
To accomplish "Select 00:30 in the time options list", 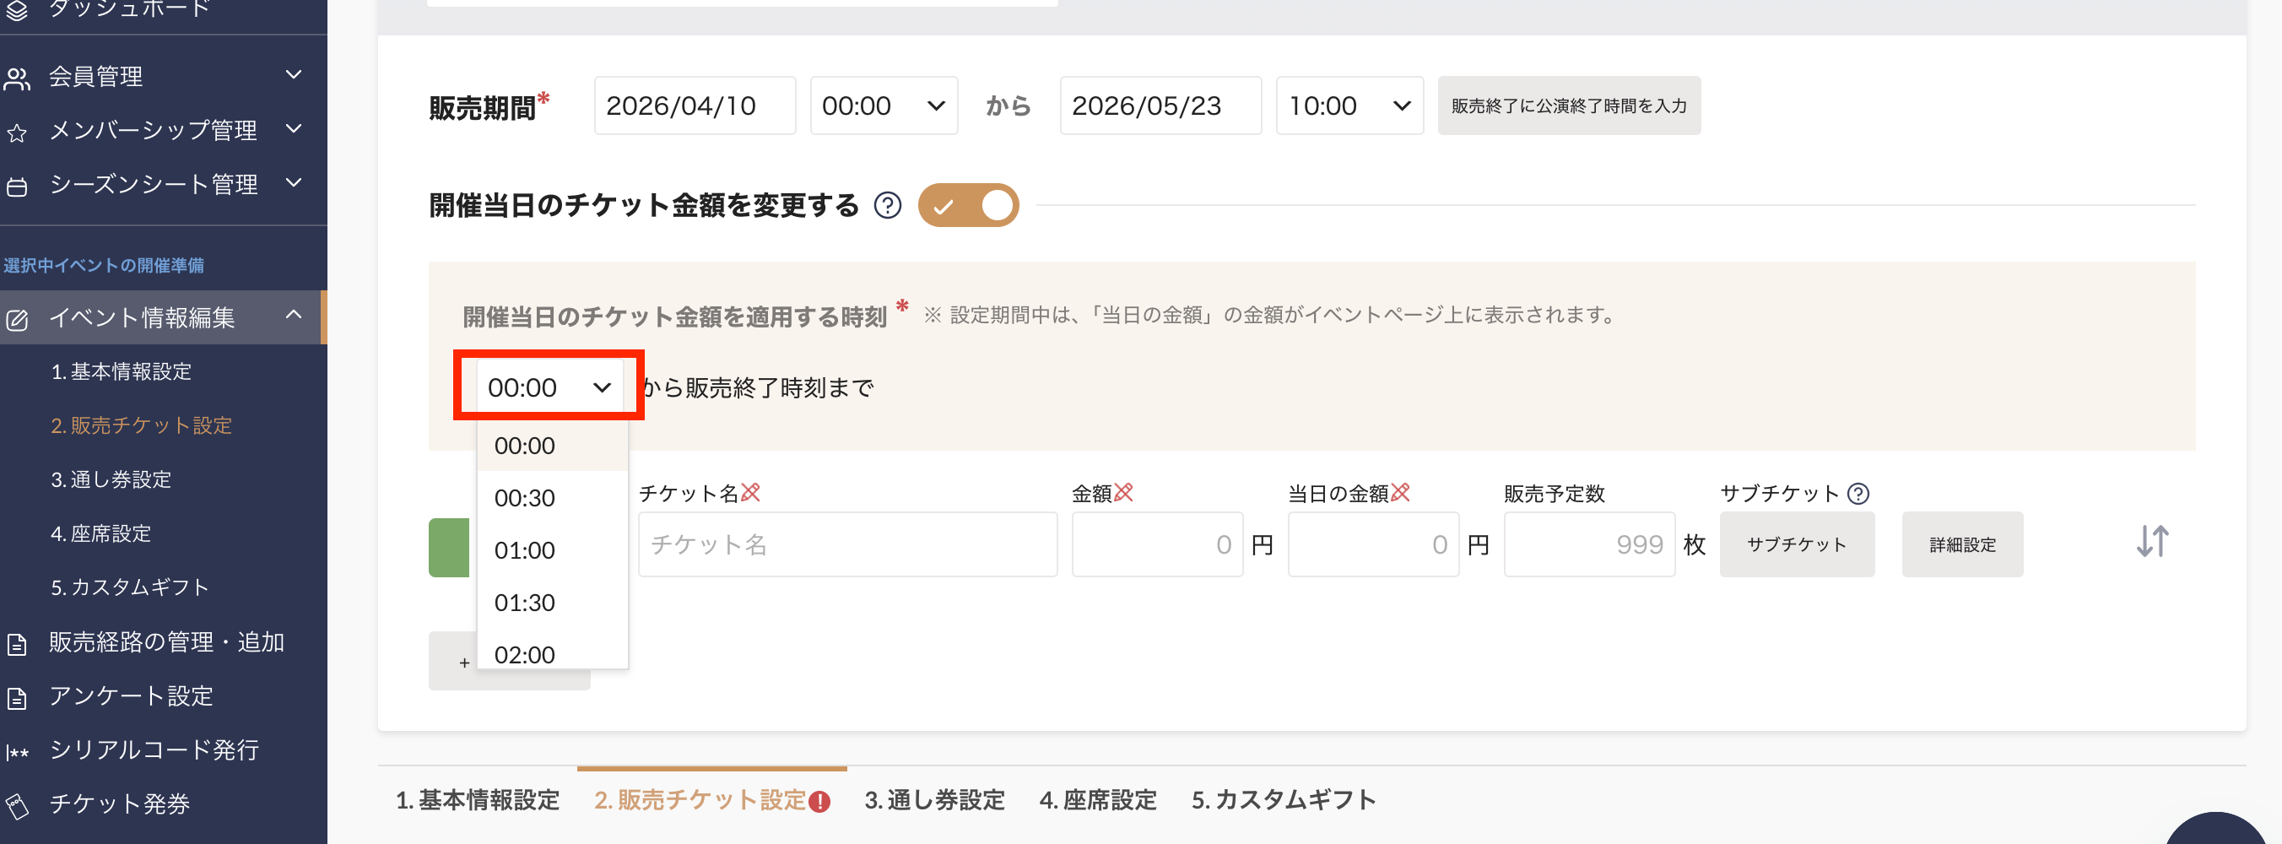I will tap(524, 498).
